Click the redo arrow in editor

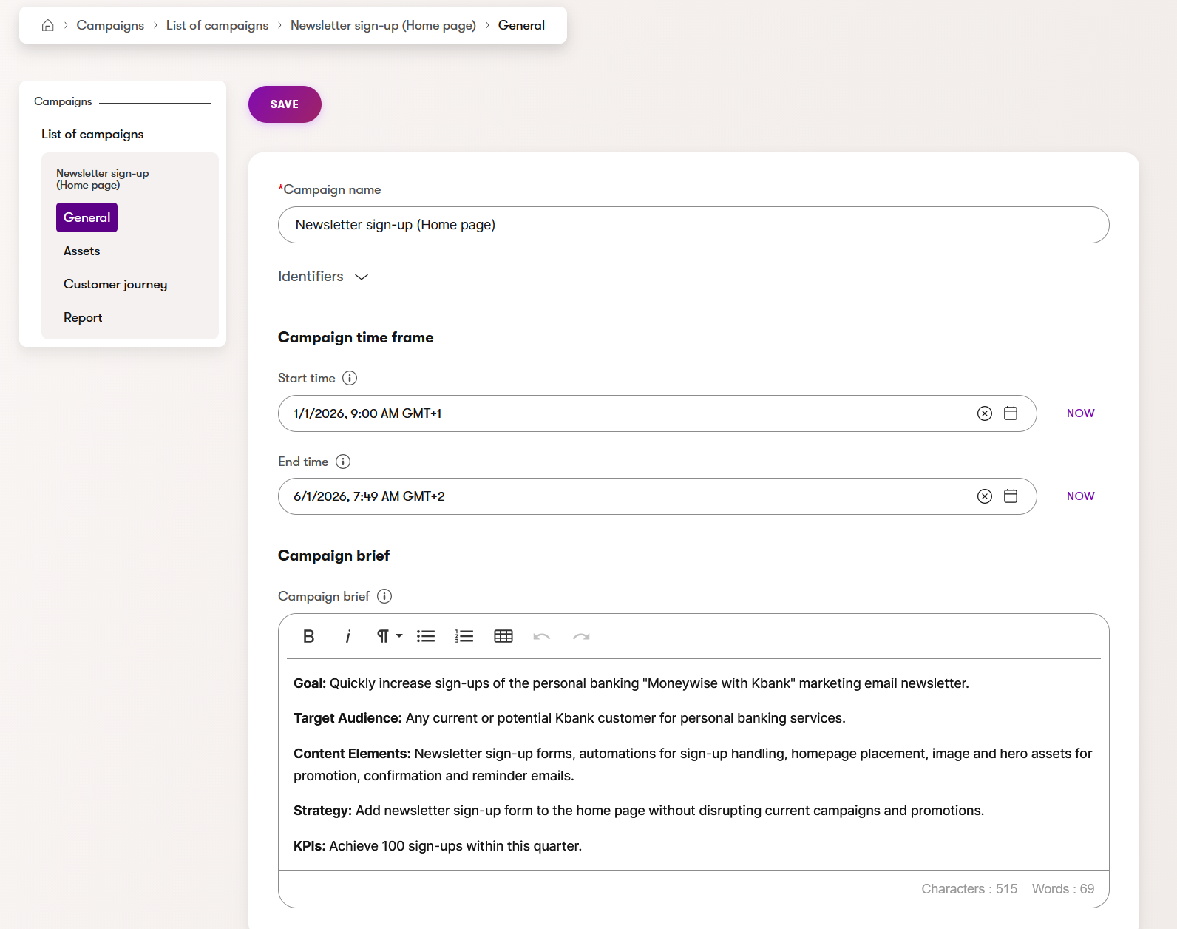click(581, 636)
